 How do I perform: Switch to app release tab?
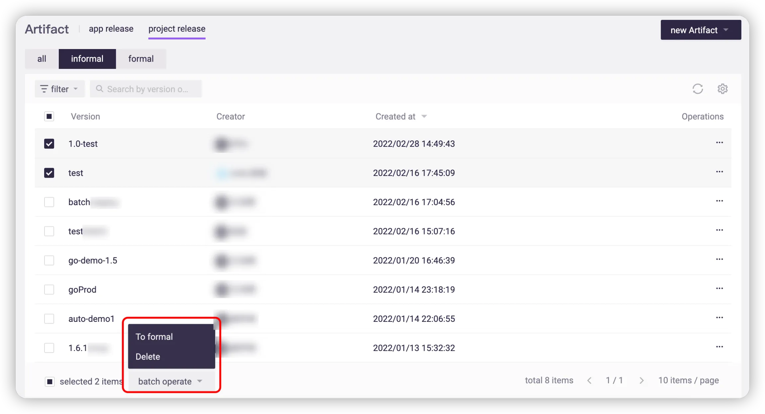pyautogui.click(x=111, y=29)
